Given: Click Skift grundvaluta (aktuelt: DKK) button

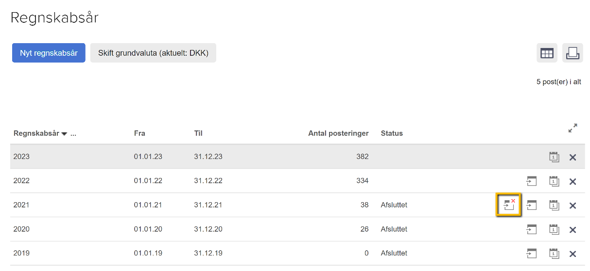Looking at the screenshot, I should coord(153,53).
